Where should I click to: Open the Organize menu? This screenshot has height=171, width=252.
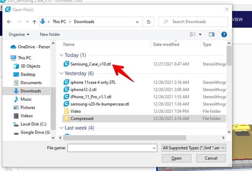tap(19, 34)
